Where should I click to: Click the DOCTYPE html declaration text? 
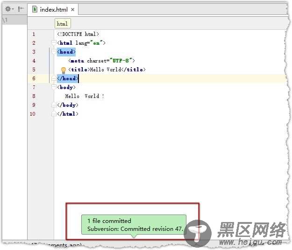point(78,34)
